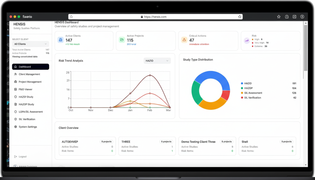Click the projects badge on the Shell card
Screen dimensions: 315x180
(x=286, y=142)
